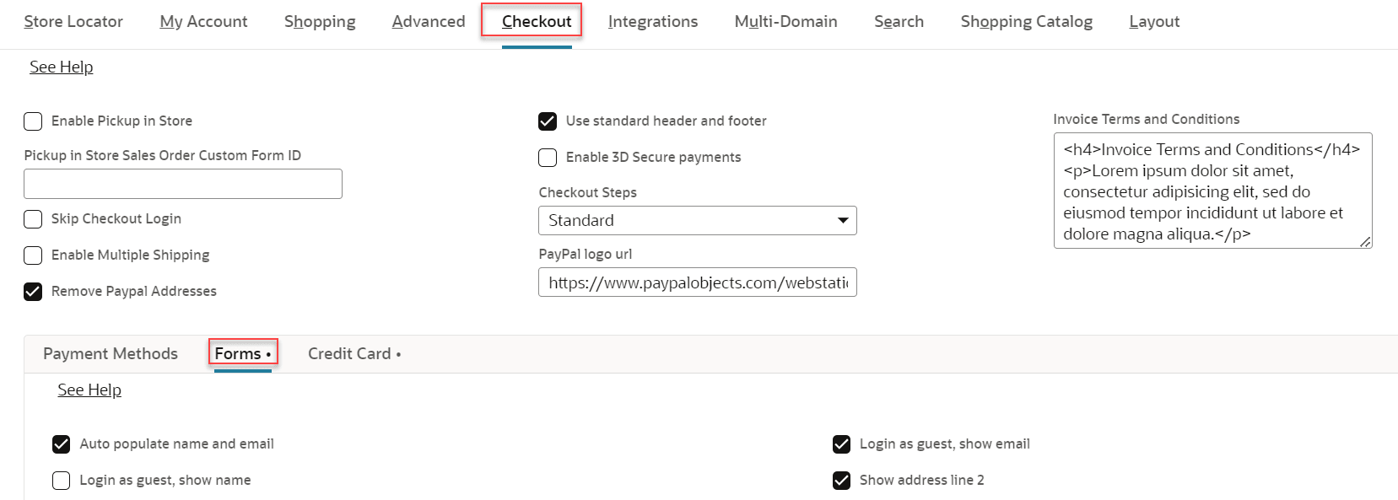The height and width of the screenshot is (500, 1398).
Task: Open the Search tab
Action: tap(899, 22)
